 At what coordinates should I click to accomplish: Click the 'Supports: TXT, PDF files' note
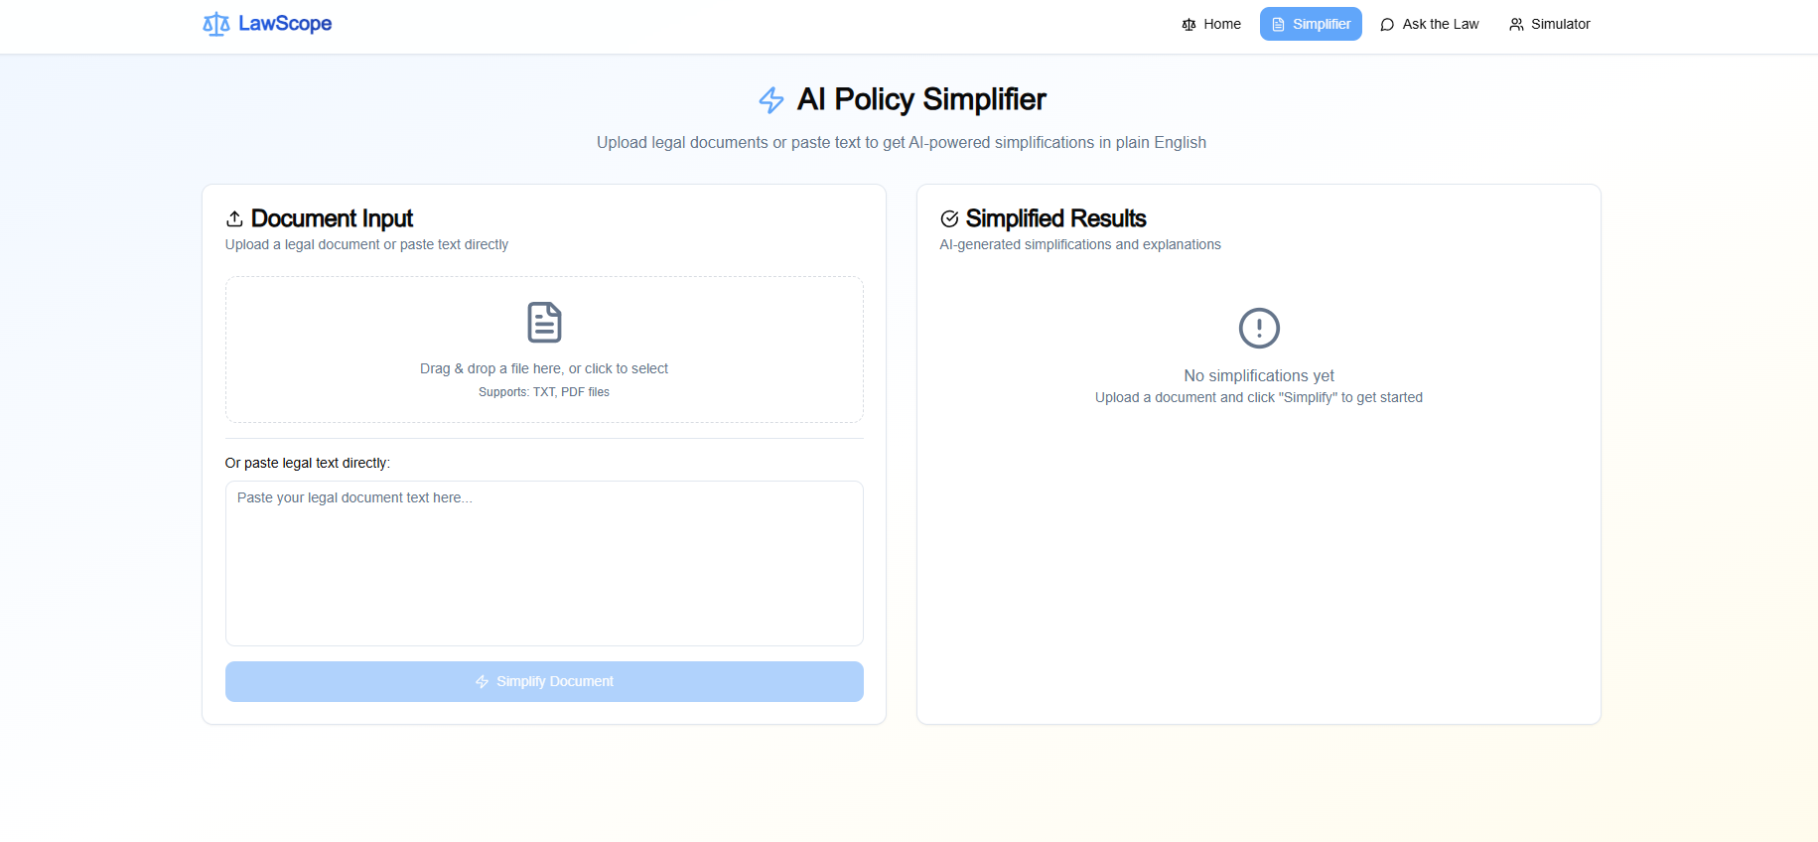[x=544, y=392]
